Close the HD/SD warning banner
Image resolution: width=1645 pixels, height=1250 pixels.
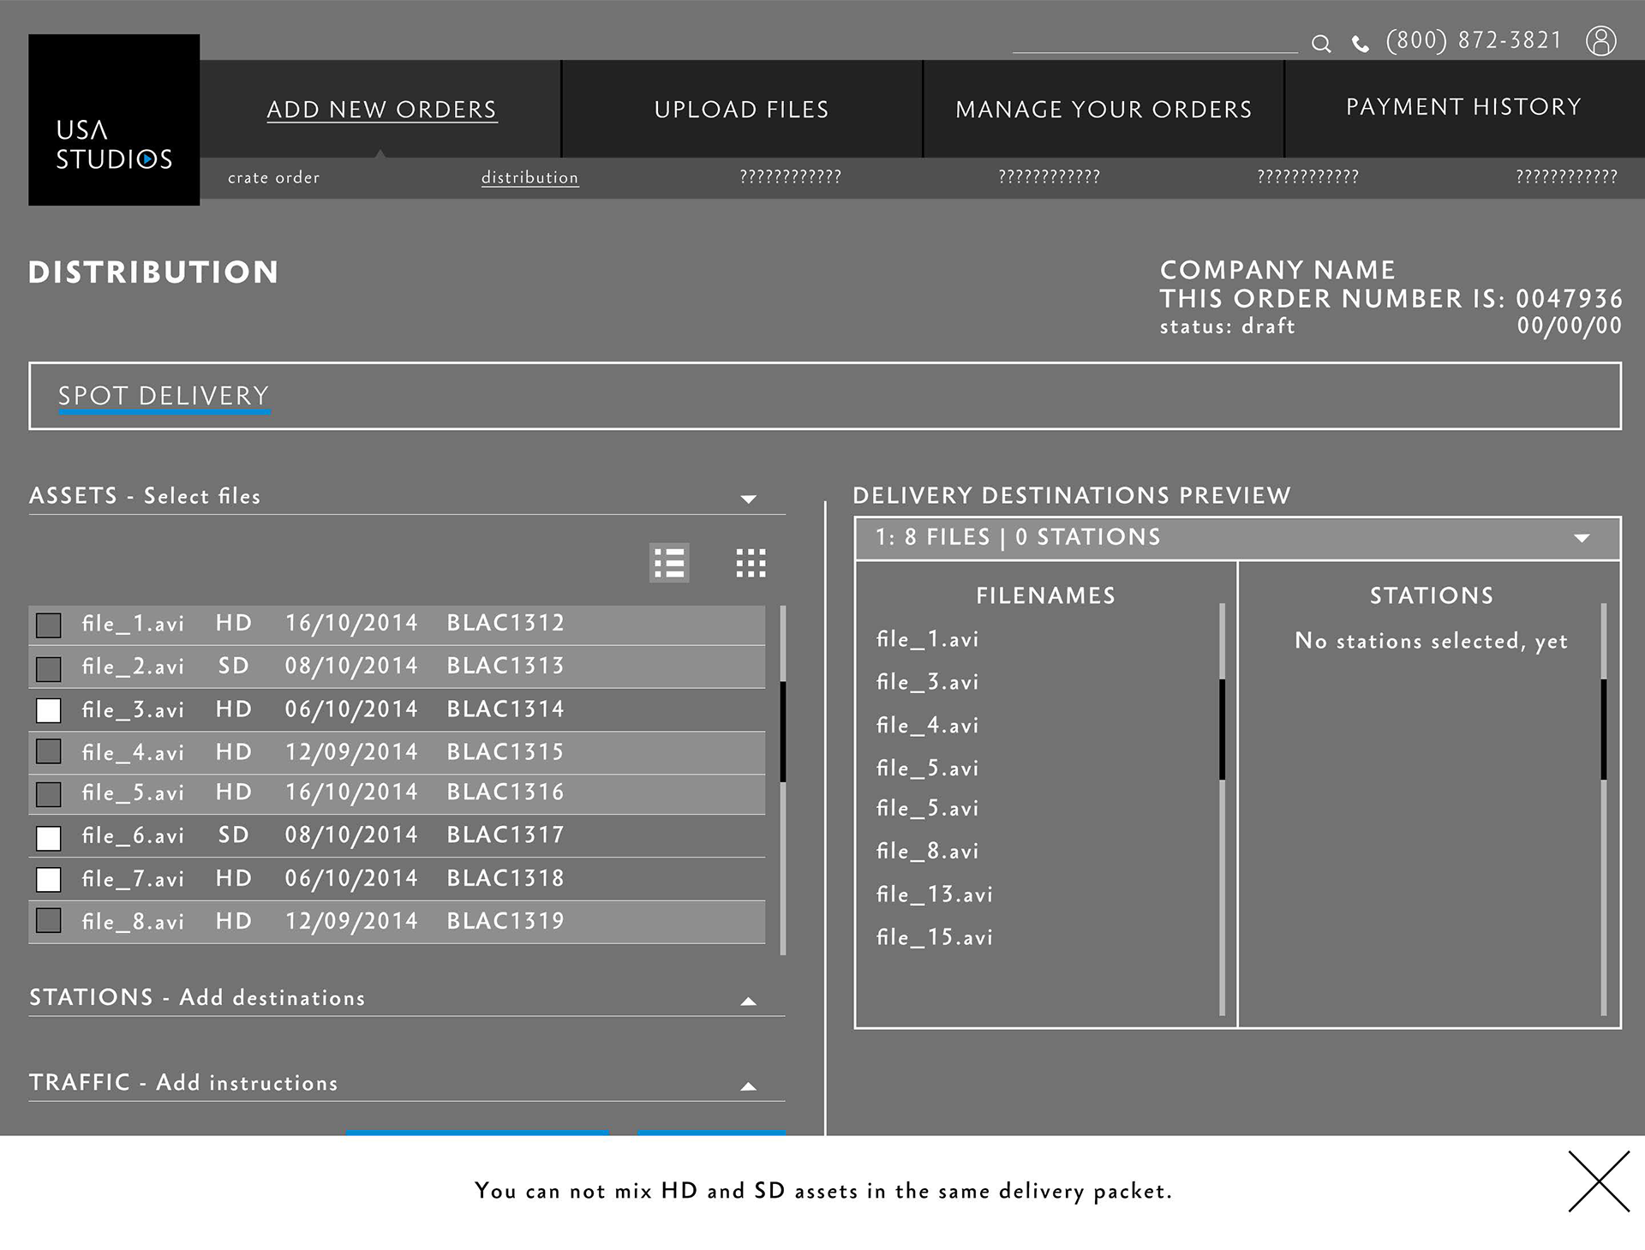pos(1598,1181)
